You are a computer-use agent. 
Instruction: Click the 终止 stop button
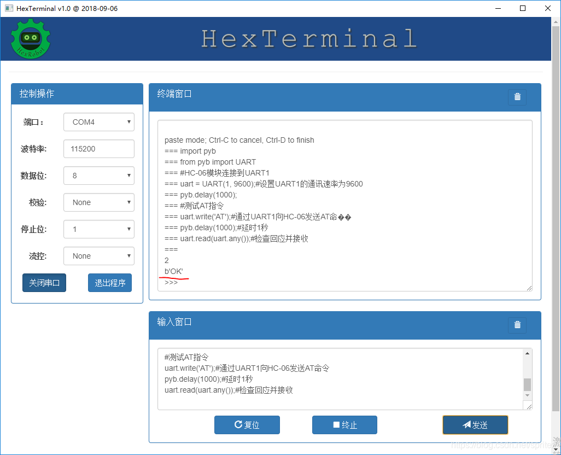click(344, 425)
